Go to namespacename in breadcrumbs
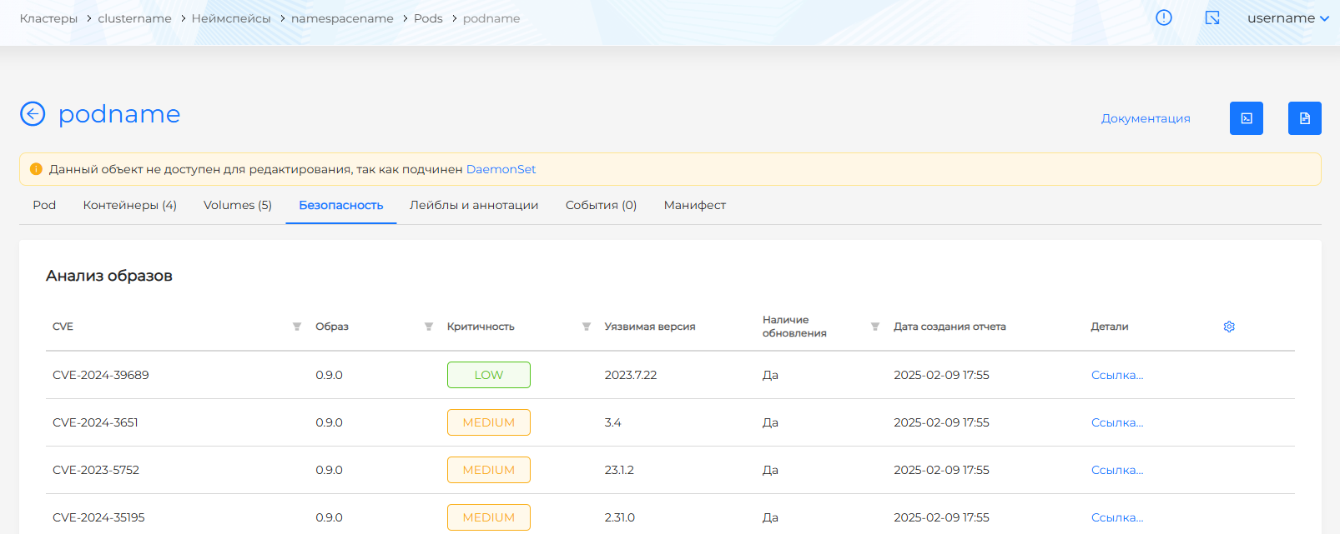The image size is (1340, 534). tap(342, 18)
